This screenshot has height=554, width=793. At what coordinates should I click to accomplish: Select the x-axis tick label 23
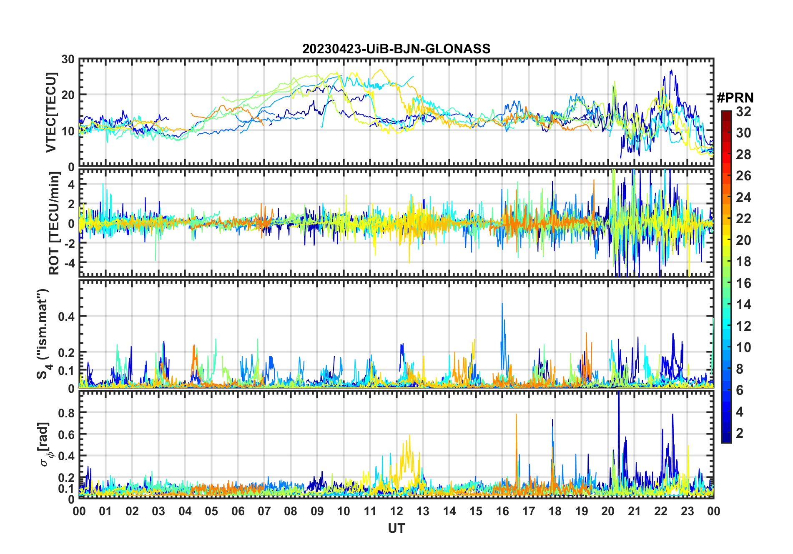687,511
